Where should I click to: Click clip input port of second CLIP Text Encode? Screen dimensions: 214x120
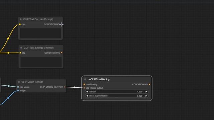pos(20,53)
